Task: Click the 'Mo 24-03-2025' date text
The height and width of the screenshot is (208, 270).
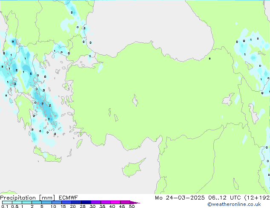Action: point(180,198)
